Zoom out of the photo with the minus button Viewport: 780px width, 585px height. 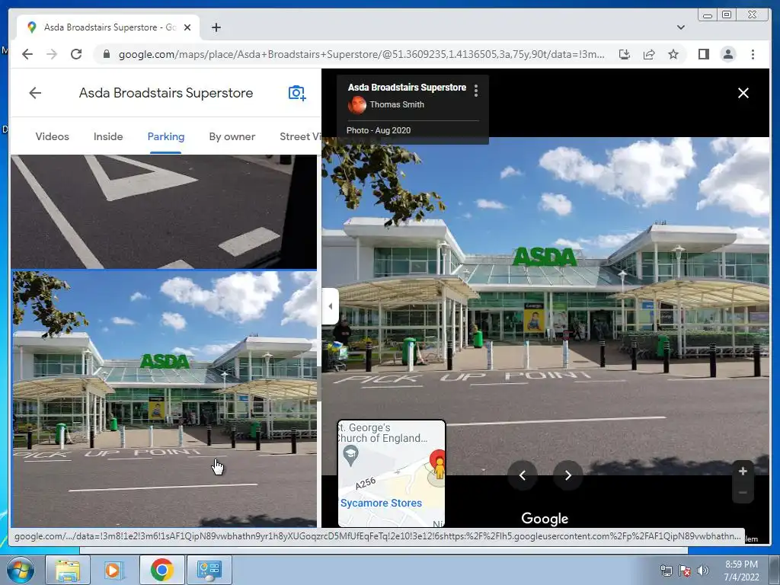point(743,493)
